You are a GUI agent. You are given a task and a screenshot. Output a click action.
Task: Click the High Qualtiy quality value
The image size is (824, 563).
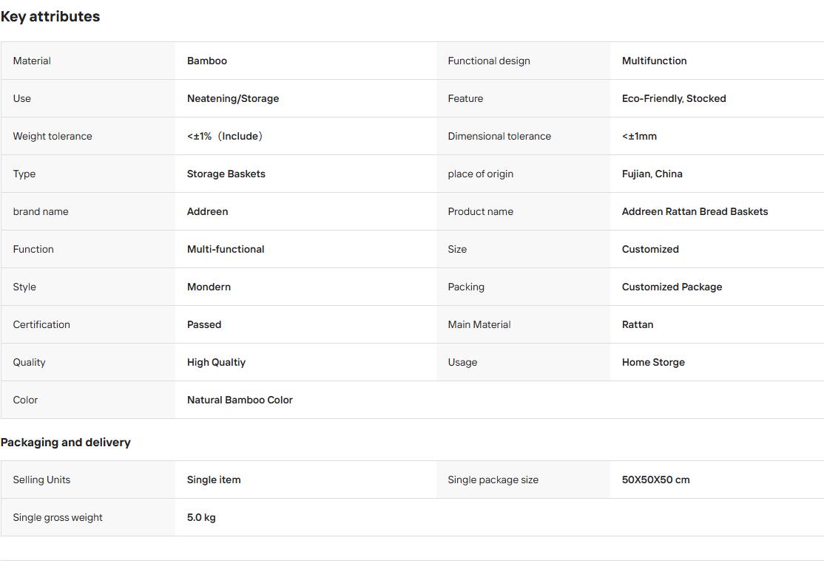coord(216,363)
